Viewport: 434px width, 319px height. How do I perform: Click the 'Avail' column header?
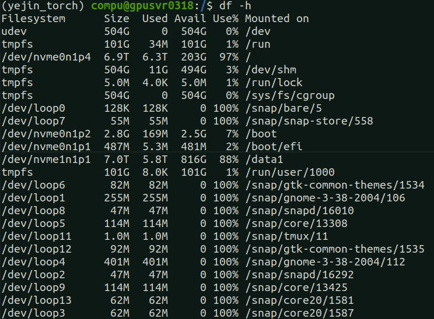coord(190,19)
